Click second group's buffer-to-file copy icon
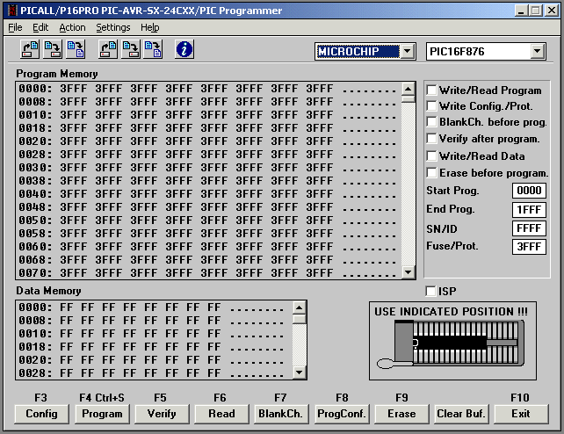This screenshot has width=564, height=434. tap(153, 49)
